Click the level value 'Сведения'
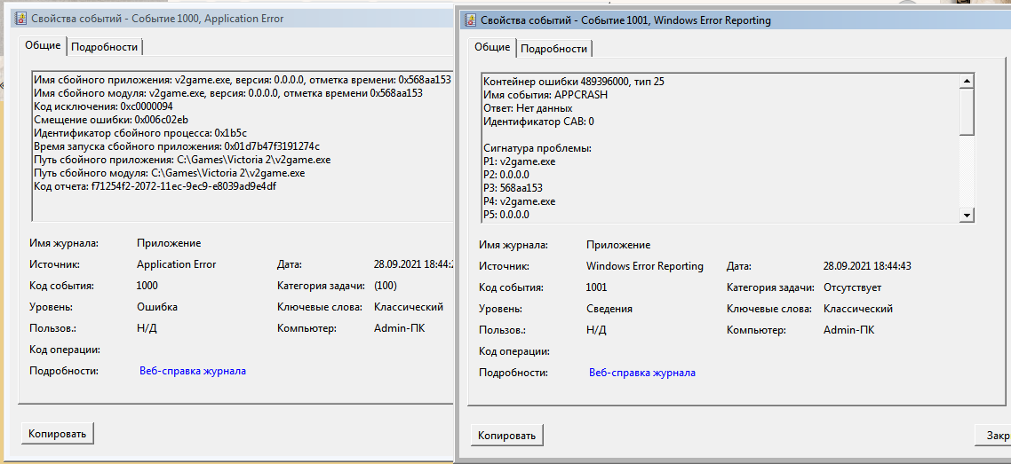Viewport: 1011px width, 464px height. [x=609, y=309]
